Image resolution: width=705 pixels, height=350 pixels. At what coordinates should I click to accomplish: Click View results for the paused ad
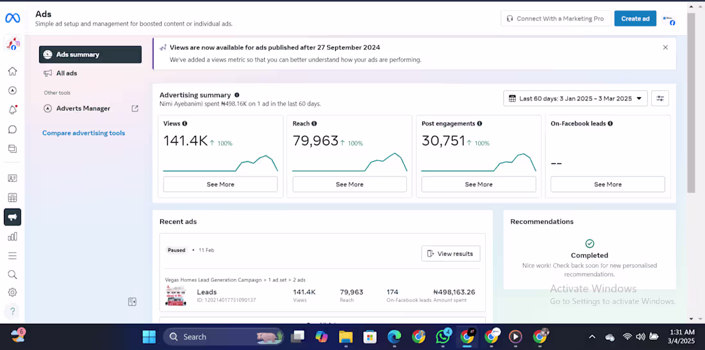click(x=450, y=254)
